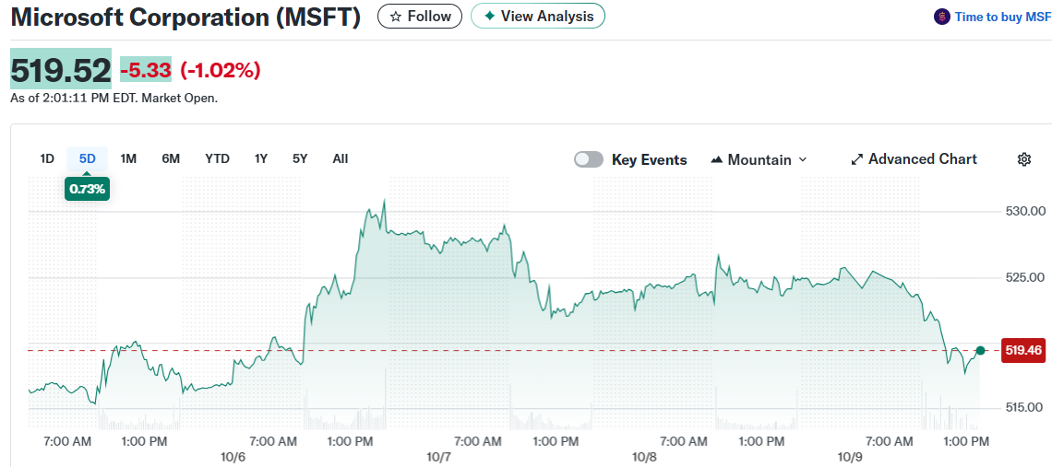Open the View Analysis button

click(x=538, y=16)
